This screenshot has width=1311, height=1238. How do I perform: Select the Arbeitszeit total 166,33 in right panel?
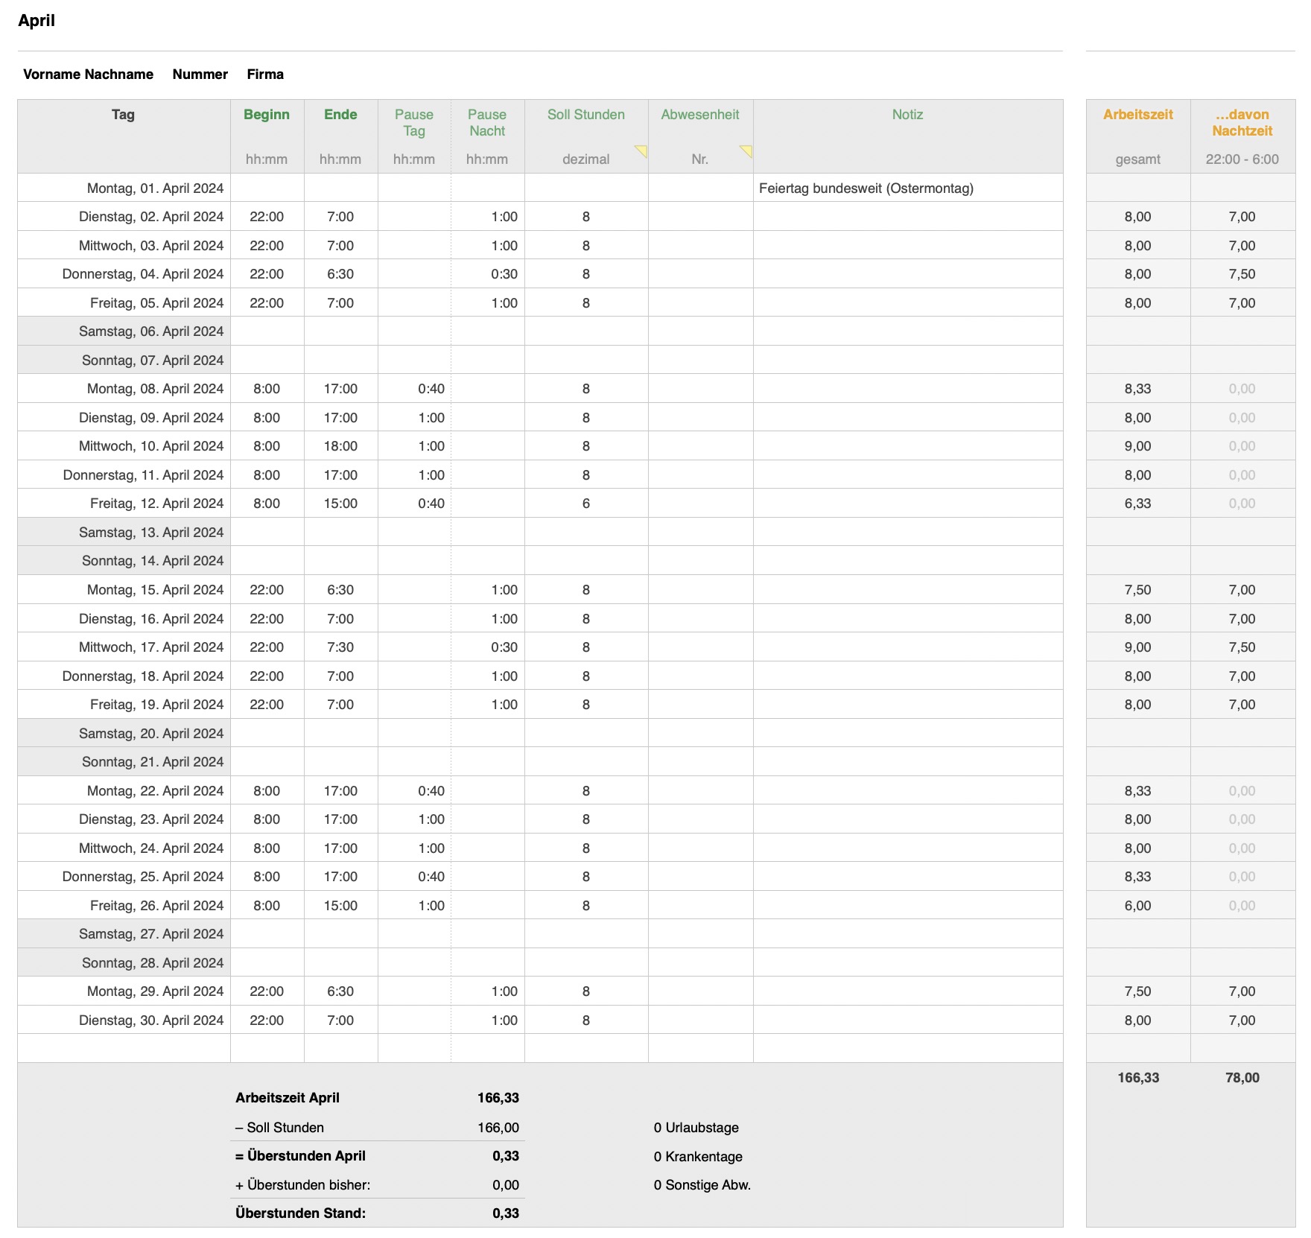1137,1078
